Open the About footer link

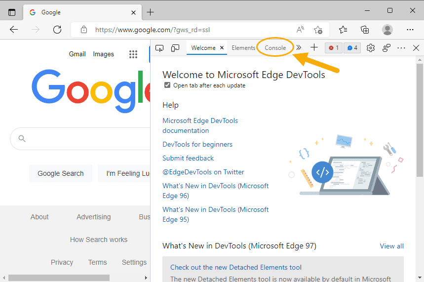39,217
